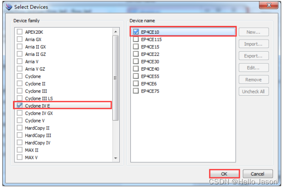Select the Arria II GX family text
Screen dimensions: 284x189
coord(35,47)
